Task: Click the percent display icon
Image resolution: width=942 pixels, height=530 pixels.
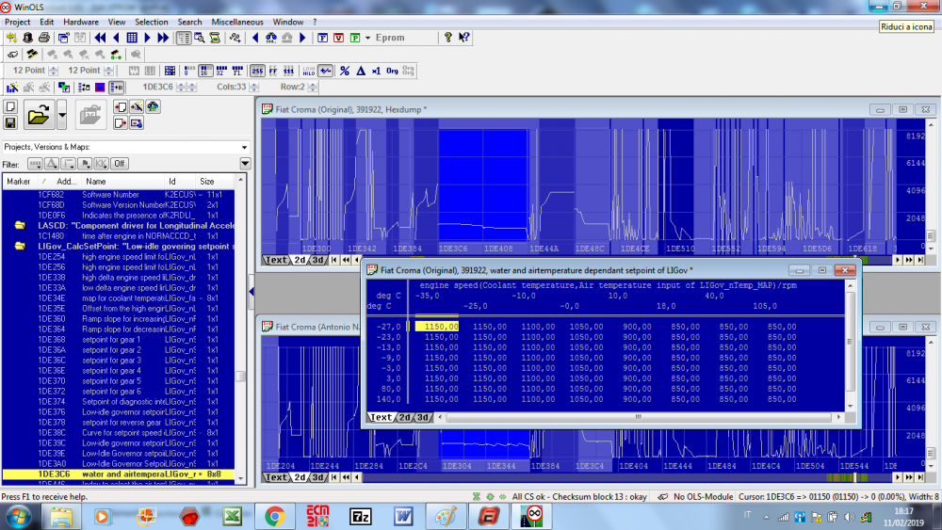Action: [x=344, y=71]
